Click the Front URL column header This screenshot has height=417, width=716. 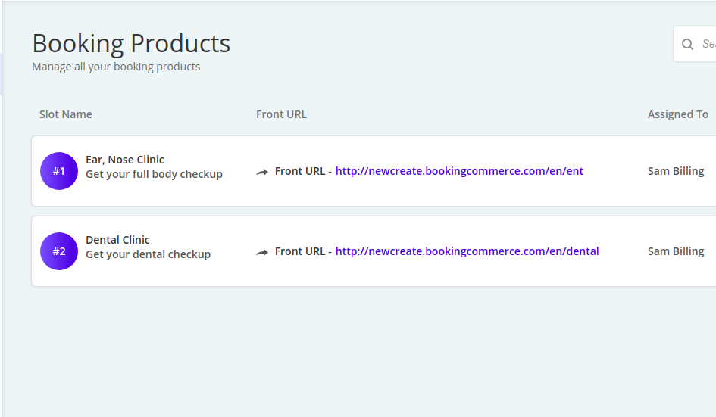tap(281, 114)
